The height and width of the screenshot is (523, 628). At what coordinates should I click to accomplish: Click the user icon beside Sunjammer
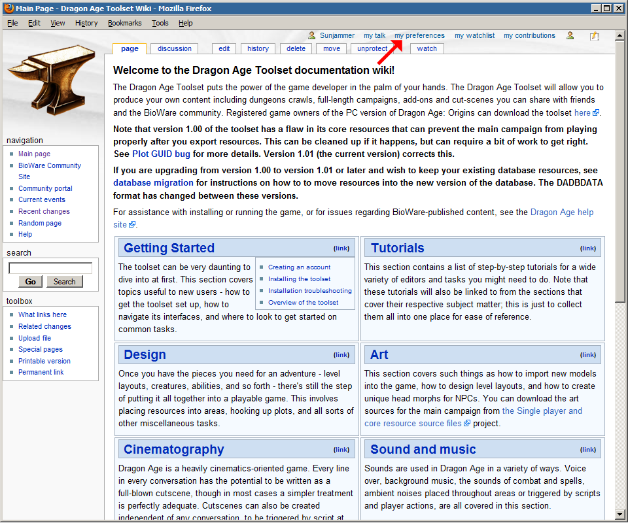313,35
